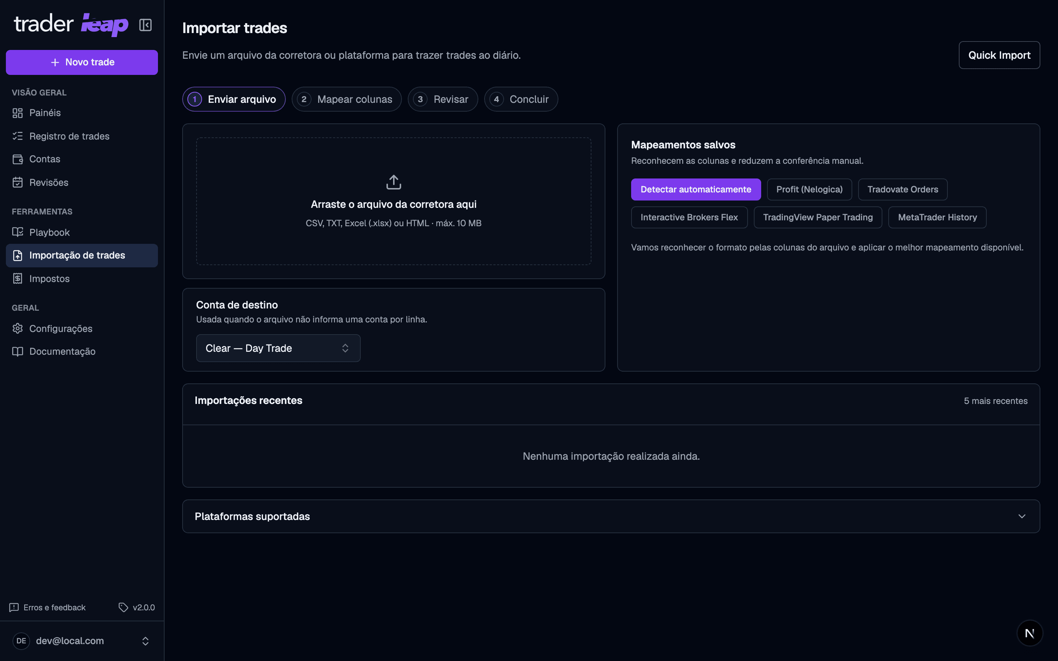The height and width of the screenshot is (661, 1058).
Task: Click the Documentação open-book icon
Action: coord(18,351)
